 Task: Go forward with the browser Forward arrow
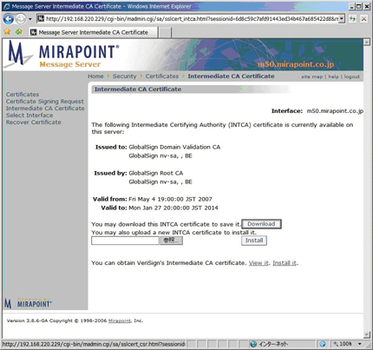pos(20,19)
